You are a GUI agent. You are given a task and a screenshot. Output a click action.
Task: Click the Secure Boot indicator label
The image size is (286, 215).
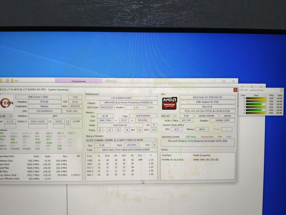tap(207, 137)
